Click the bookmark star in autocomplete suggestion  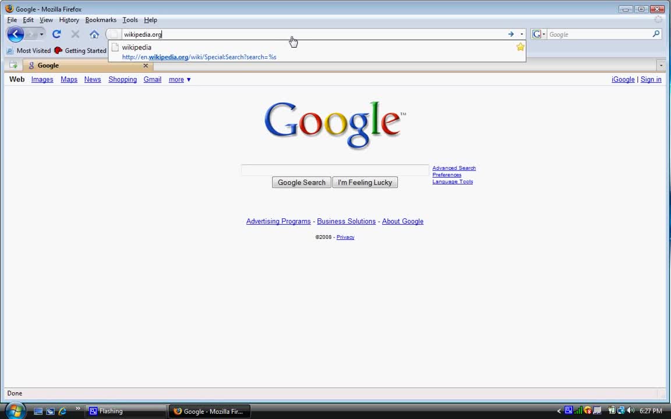pyautogui.click(x=520, y=47)
